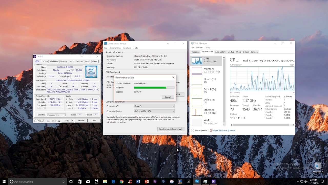The image size is (328, 185).
Task: Switch to the Graphics tab in CPU-Z
Action: (79, 61)
